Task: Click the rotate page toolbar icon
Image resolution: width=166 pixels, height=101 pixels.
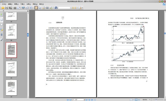Action: (x=27, y=8)
